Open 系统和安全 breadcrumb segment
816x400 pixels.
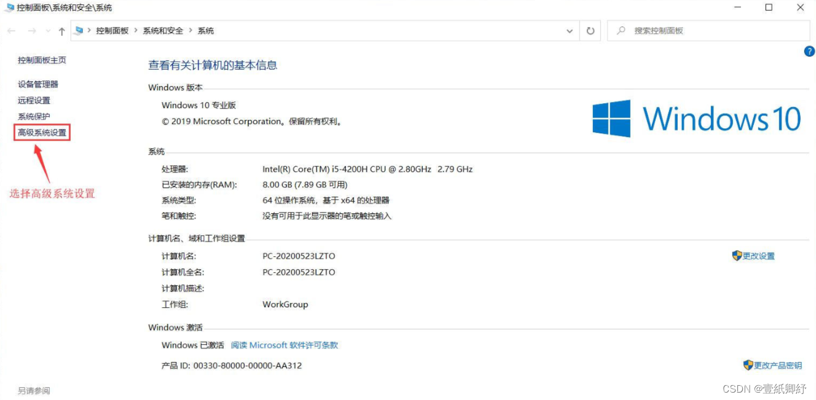[163, 31]
